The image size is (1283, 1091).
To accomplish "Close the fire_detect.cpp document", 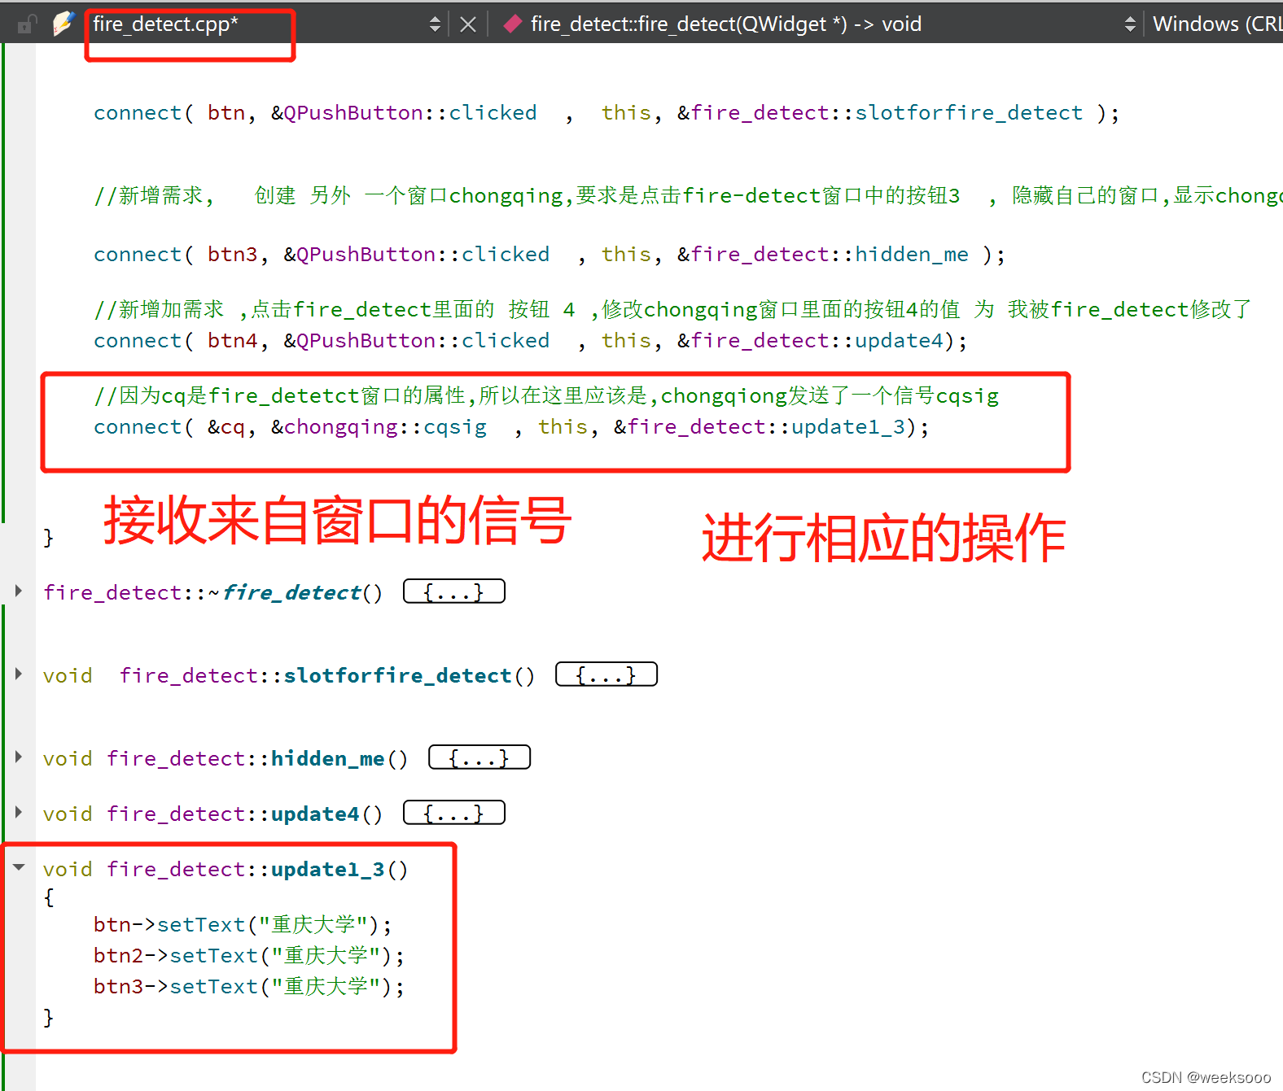I will [468, 24].
